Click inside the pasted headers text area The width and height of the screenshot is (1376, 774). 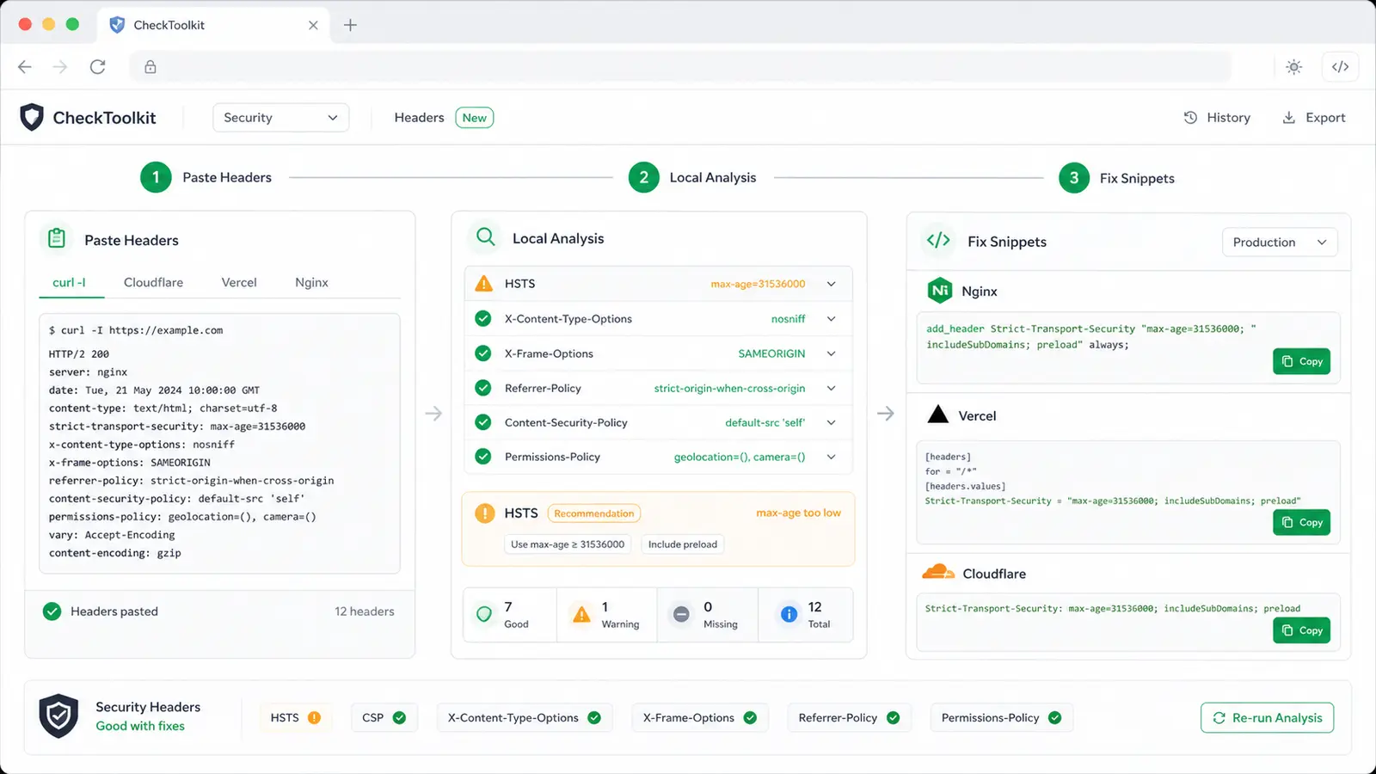click(219, 443)
